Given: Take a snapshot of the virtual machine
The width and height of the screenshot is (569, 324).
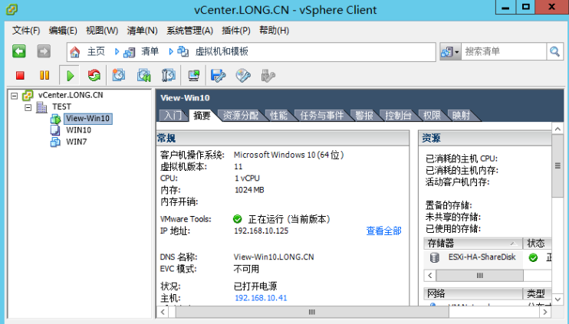Looking at the screenshot, I should 119,75.
